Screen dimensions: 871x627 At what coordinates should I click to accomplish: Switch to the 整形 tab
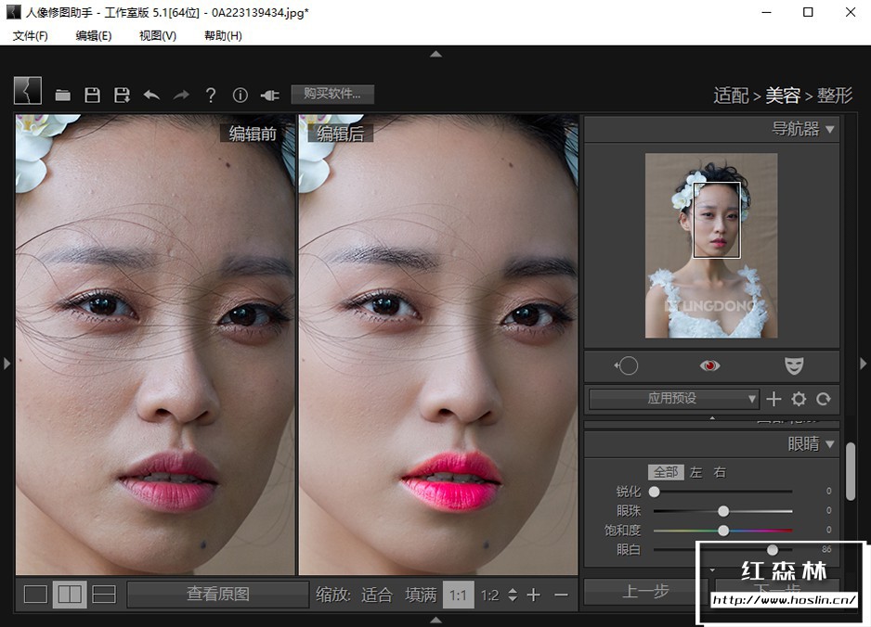[835, 95]
